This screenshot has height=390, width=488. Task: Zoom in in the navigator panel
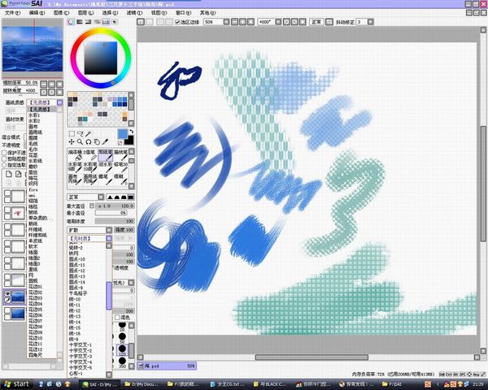pos(52,84)
